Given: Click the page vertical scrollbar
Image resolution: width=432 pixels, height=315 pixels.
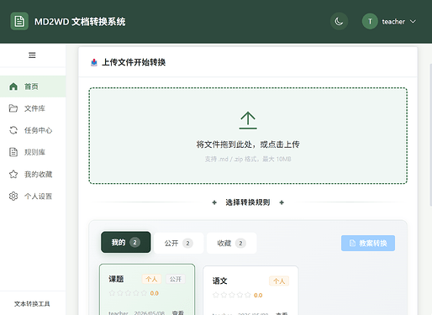Looking at the screenshot, I should point(430,135).
